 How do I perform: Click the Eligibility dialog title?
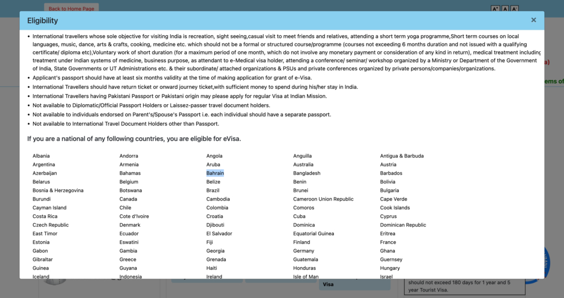click(x=42, y=21)
